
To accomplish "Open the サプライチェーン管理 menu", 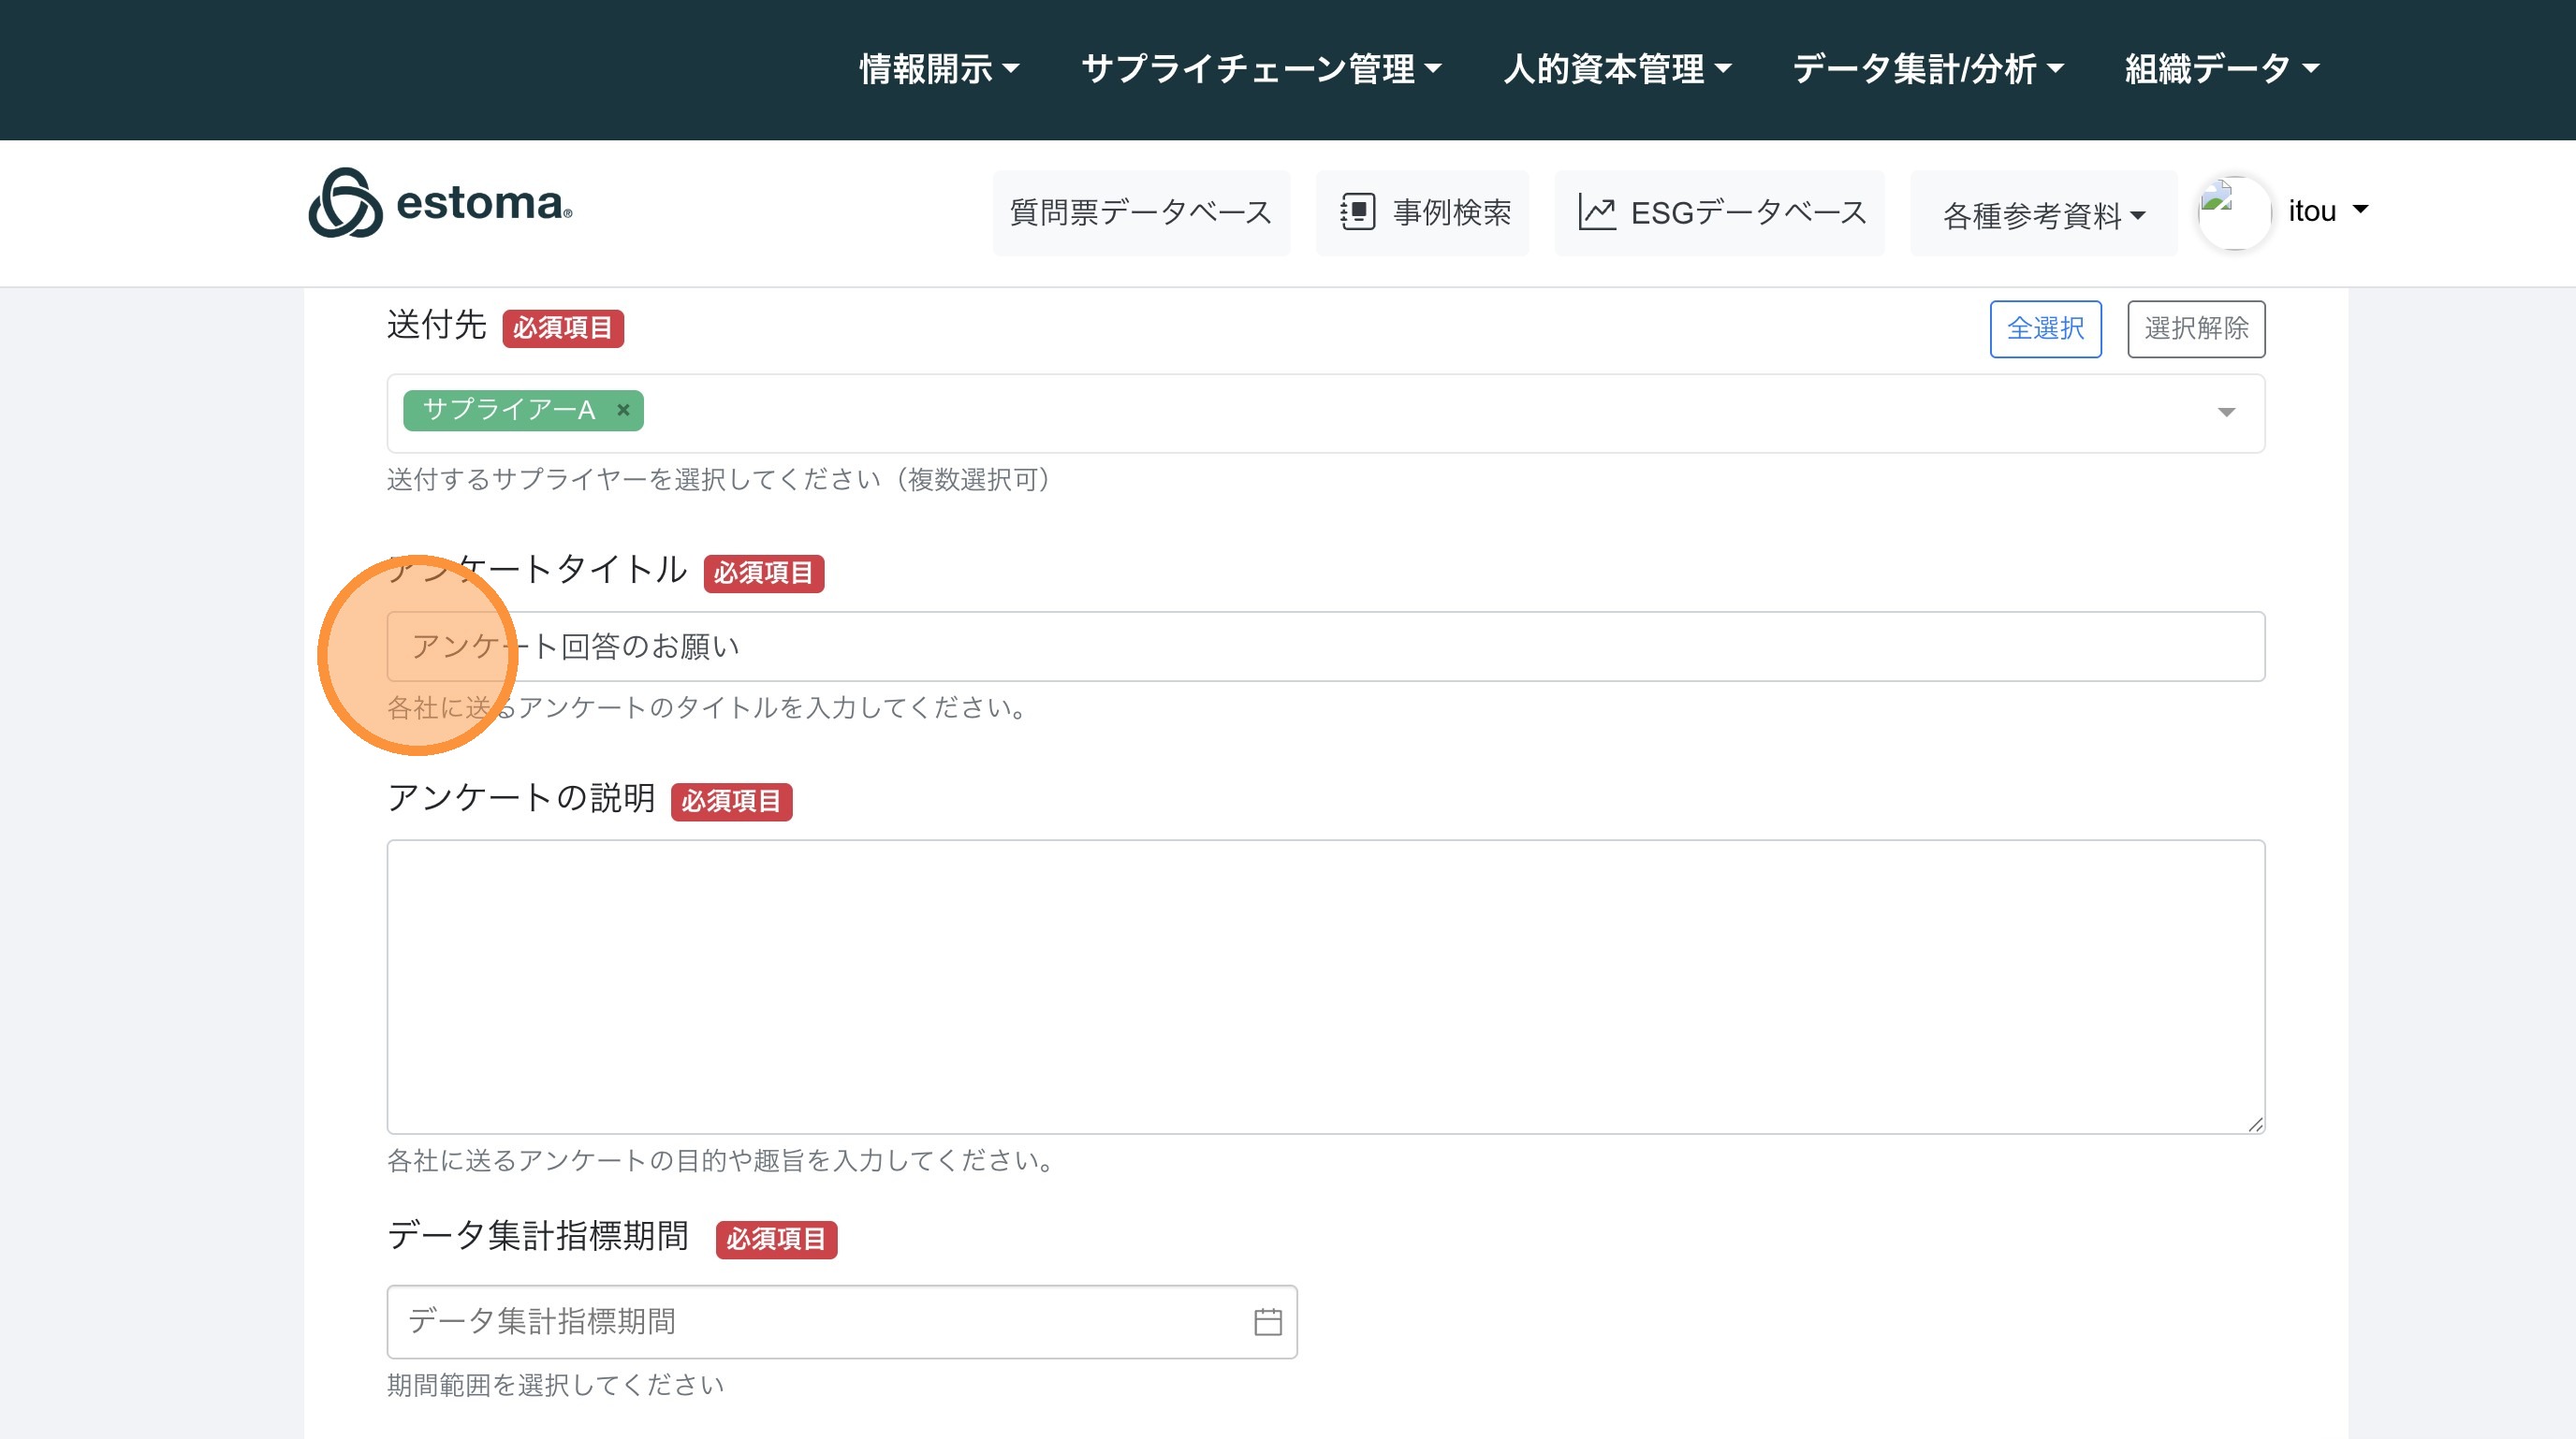I will 1261,69.
